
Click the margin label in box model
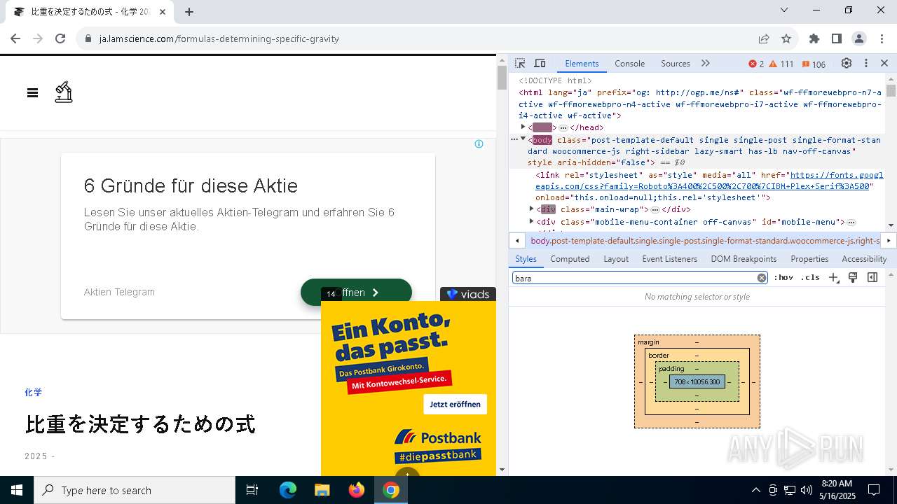tap(648, 342)
